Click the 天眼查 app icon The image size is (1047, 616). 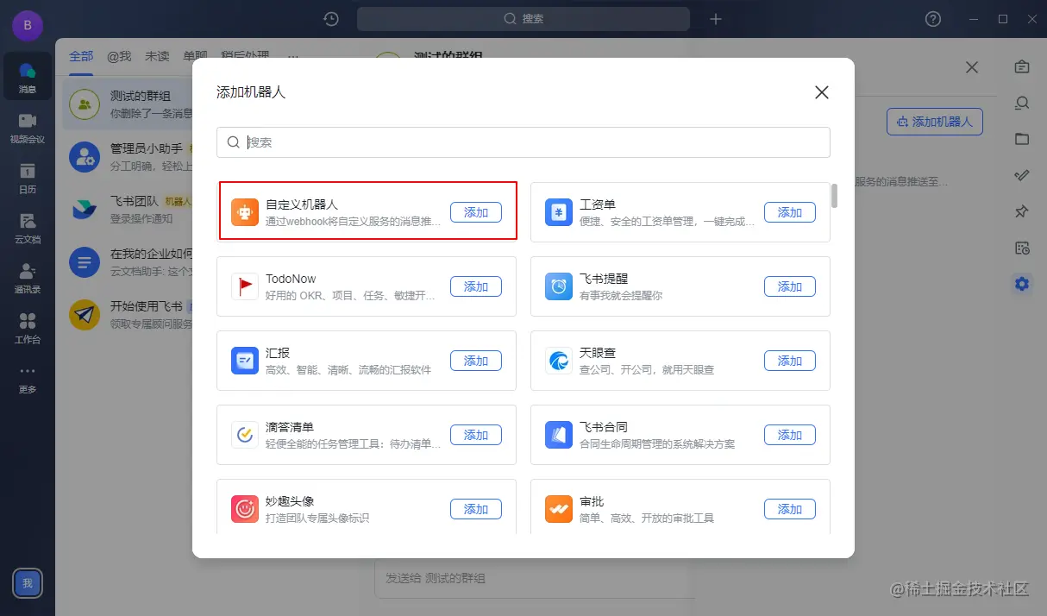[x=559, y=361]
